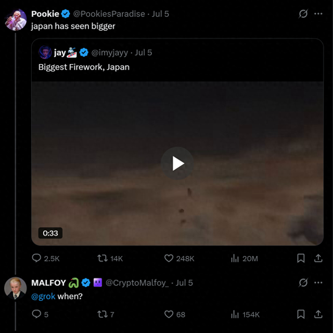Open Grok action on MALFOY's comment
The height and width of the screenshot is (333, 333).
[x=303, y=283]
